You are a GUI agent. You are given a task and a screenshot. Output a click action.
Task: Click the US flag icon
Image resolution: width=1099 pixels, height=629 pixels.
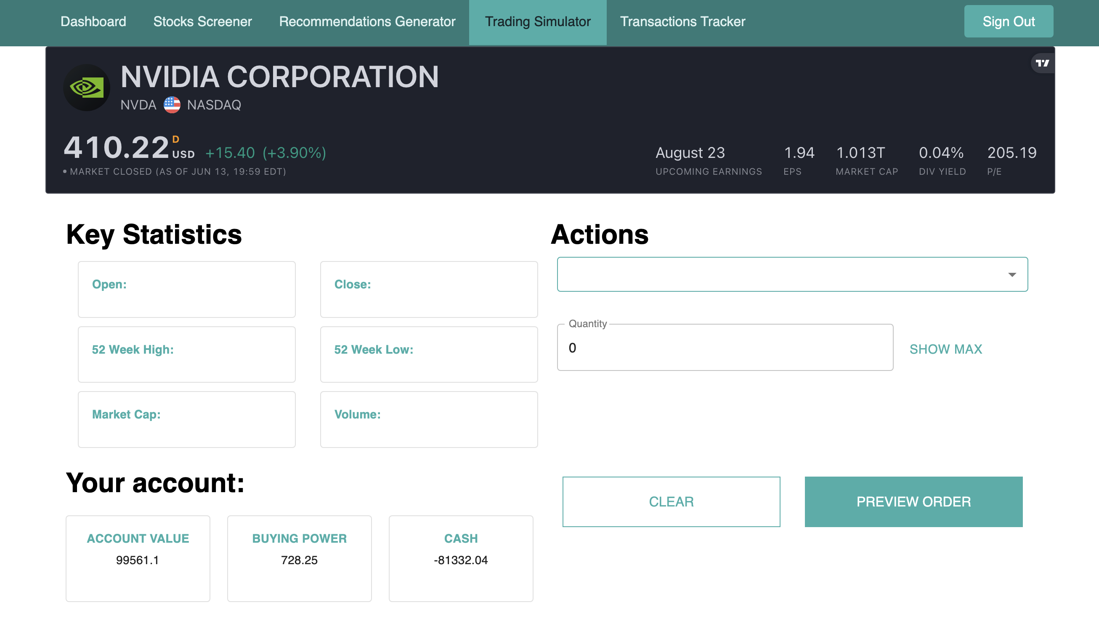coord(172,104)
